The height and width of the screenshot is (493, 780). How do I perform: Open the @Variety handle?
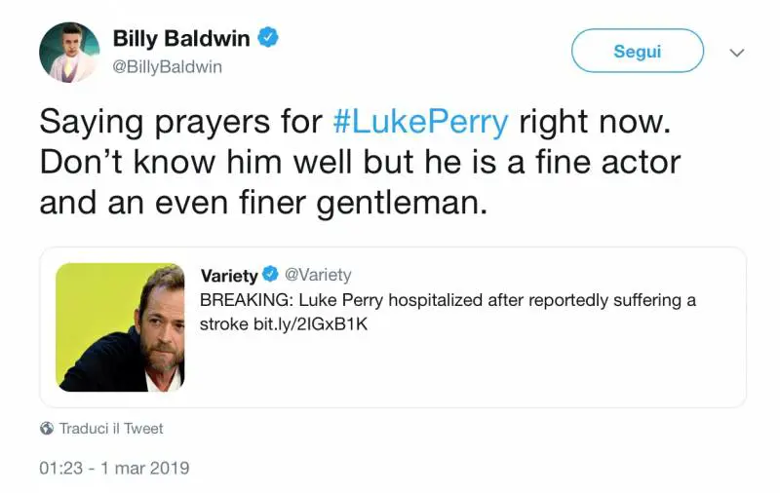pos(318,276)
